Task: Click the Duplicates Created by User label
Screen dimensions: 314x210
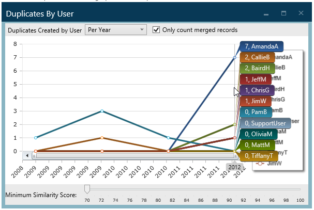Action: [x=45, y=30]
